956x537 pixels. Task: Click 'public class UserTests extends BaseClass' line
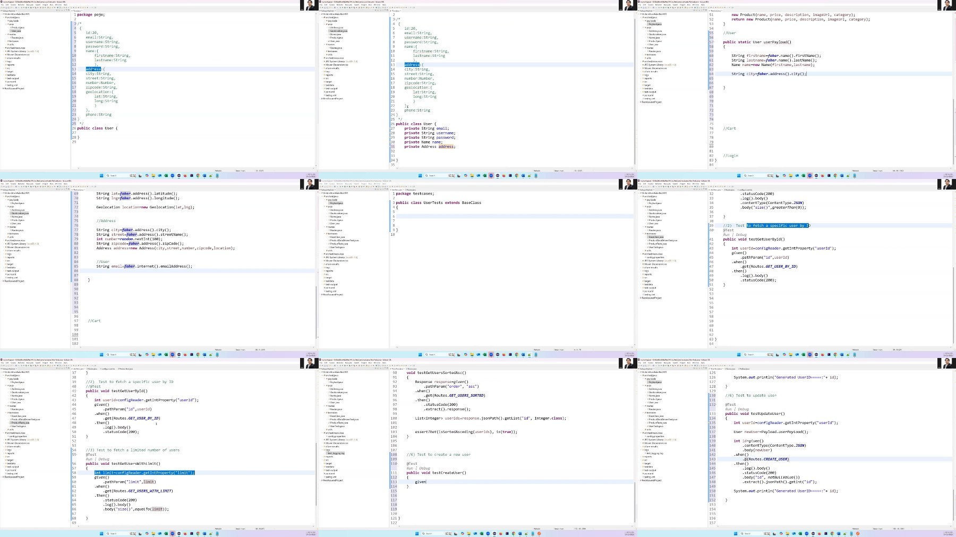point(438,202)
